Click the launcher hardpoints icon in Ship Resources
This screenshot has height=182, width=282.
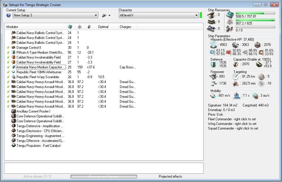tap(211, 22)
